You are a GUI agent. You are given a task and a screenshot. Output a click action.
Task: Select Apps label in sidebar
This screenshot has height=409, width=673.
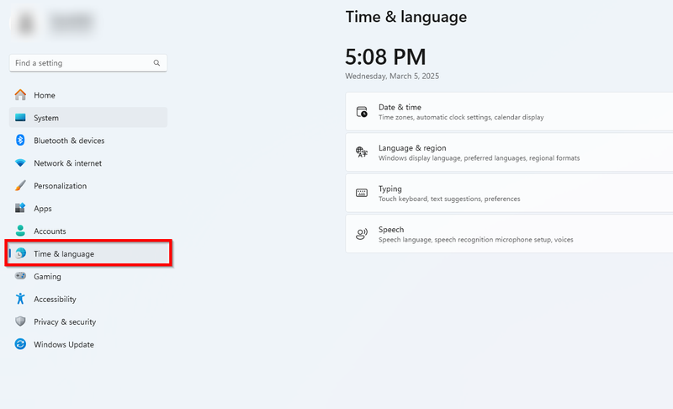43,209
